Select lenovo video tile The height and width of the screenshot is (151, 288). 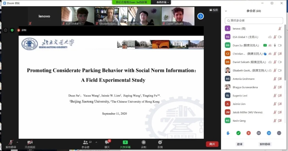click(x=44, y=16)
